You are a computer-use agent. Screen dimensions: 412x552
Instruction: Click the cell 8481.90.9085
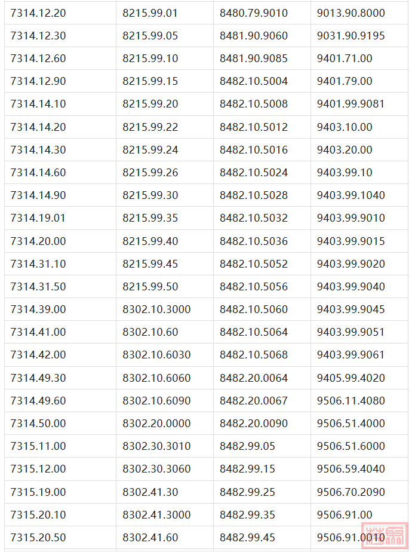click(253, 59)
